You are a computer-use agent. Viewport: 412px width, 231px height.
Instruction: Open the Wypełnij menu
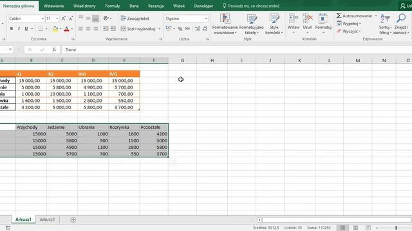[x=349, y=24]
